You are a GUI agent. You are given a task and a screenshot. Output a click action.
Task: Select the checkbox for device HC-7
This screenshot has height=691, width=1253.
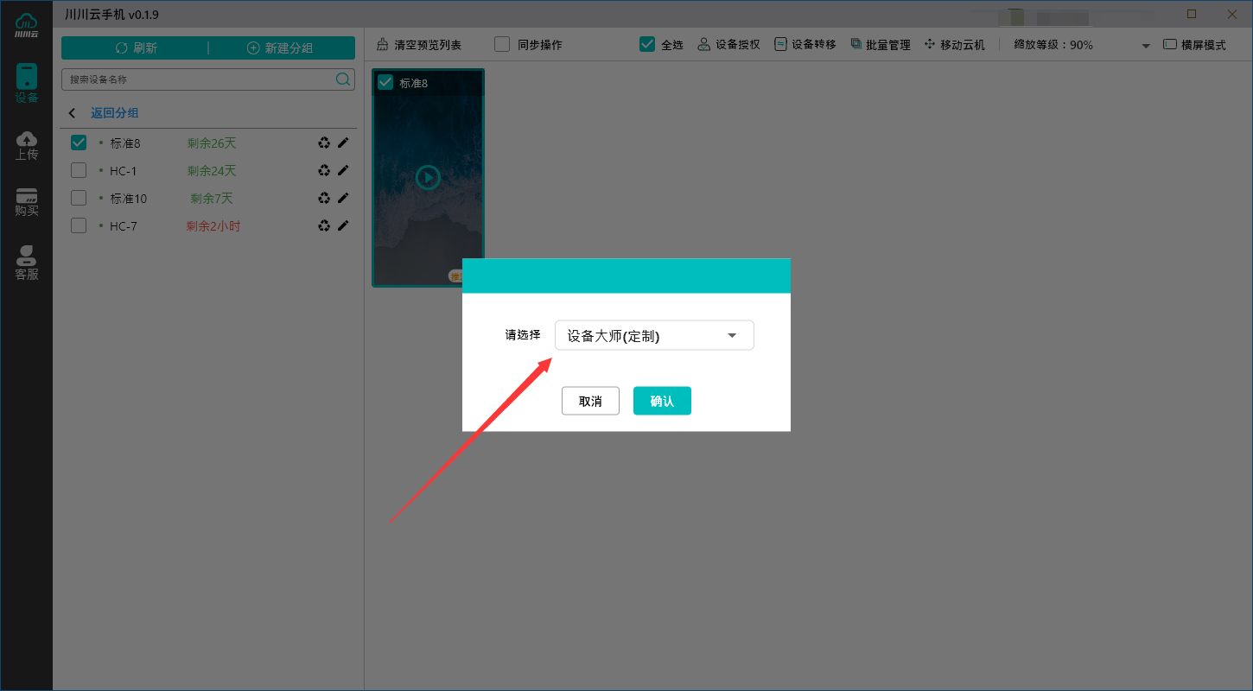78,225
